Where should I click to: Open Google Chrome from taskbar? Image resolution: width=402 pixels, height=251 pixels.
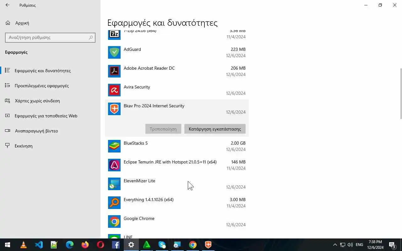tap(193, 245)
